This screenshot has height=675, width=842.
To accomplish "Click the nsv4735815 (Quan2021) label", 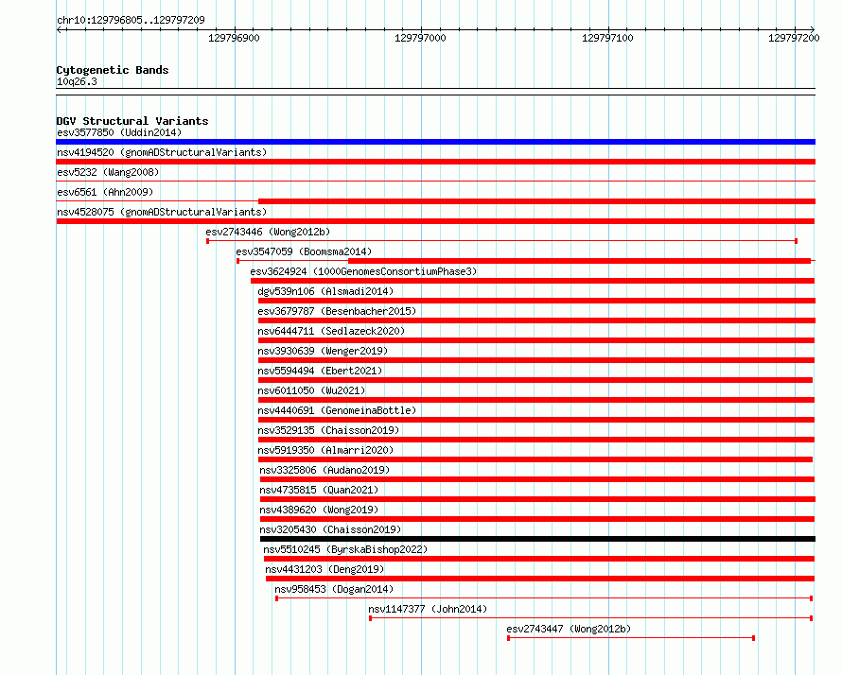I will [319, 490].
